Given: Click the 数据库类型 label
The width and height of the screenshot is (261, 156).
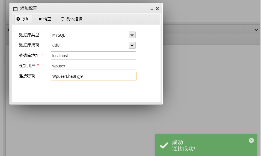Looking at the screenshot, I should (x=29, y=35).
